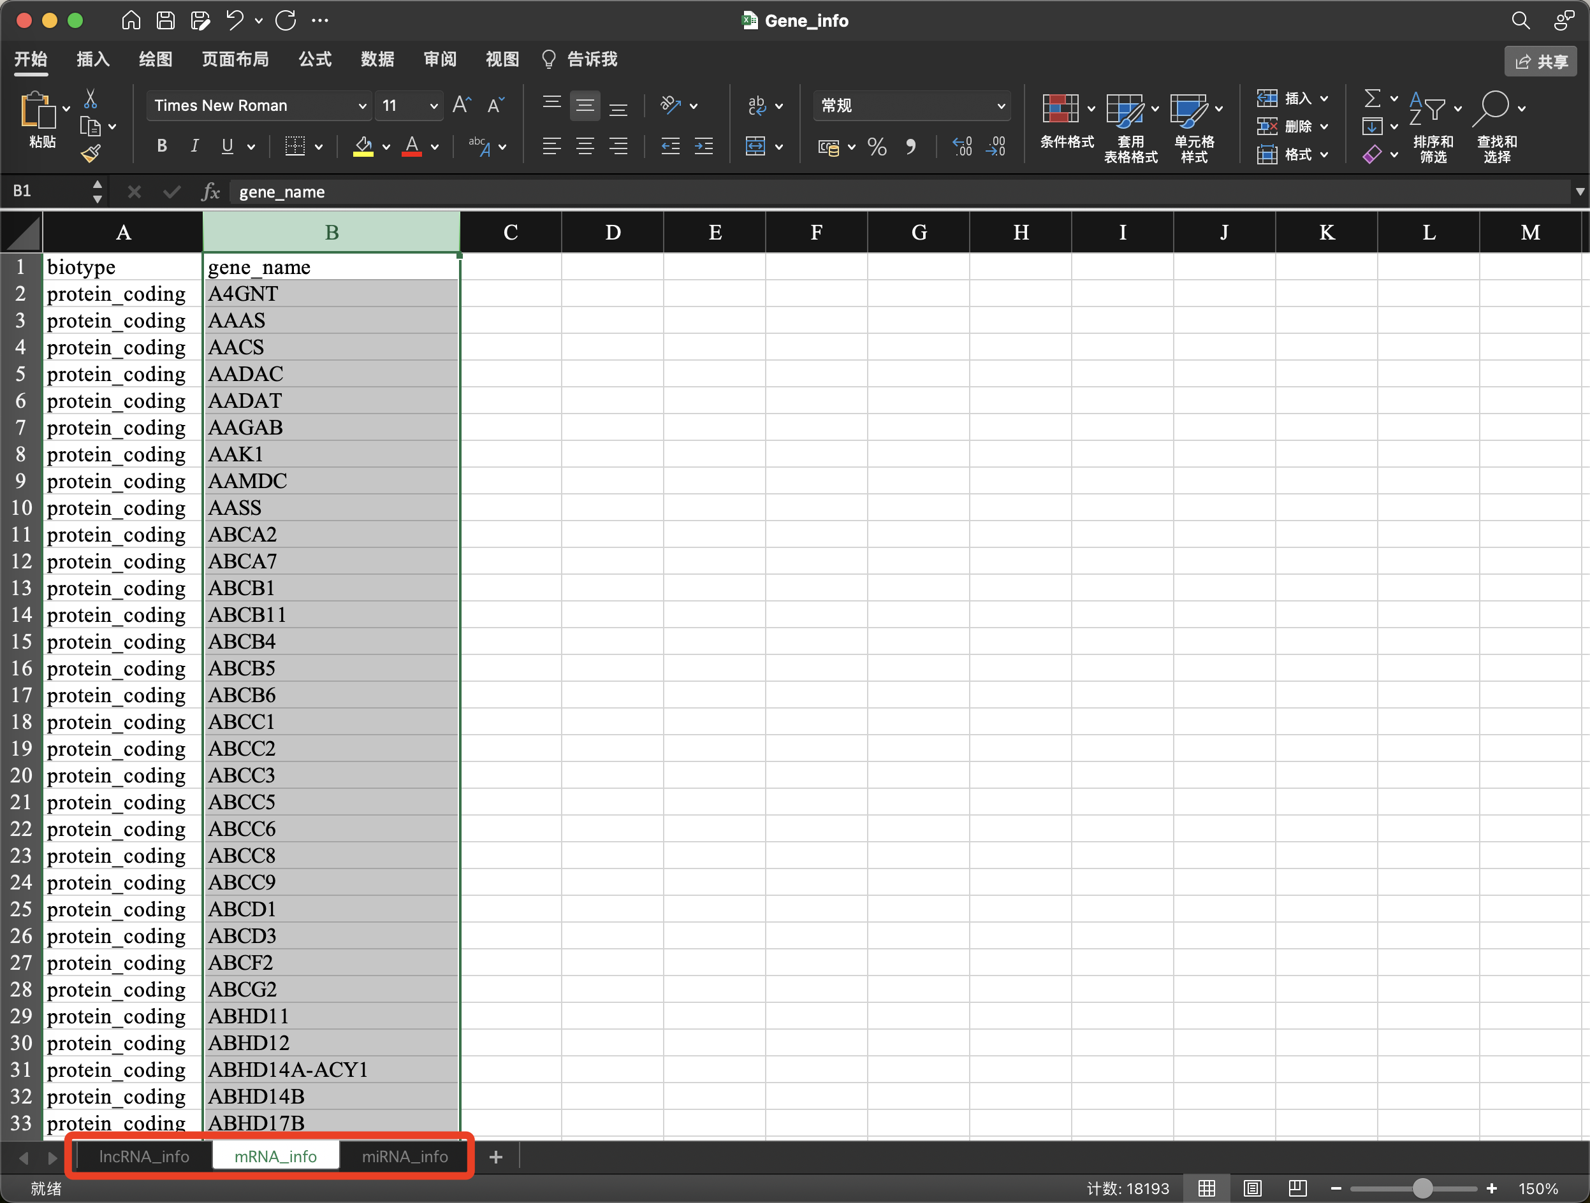Screen dimensions: 1590x1203
Task: Open the 页面布局 ribbon tab
Action: [x=235, y=59]
